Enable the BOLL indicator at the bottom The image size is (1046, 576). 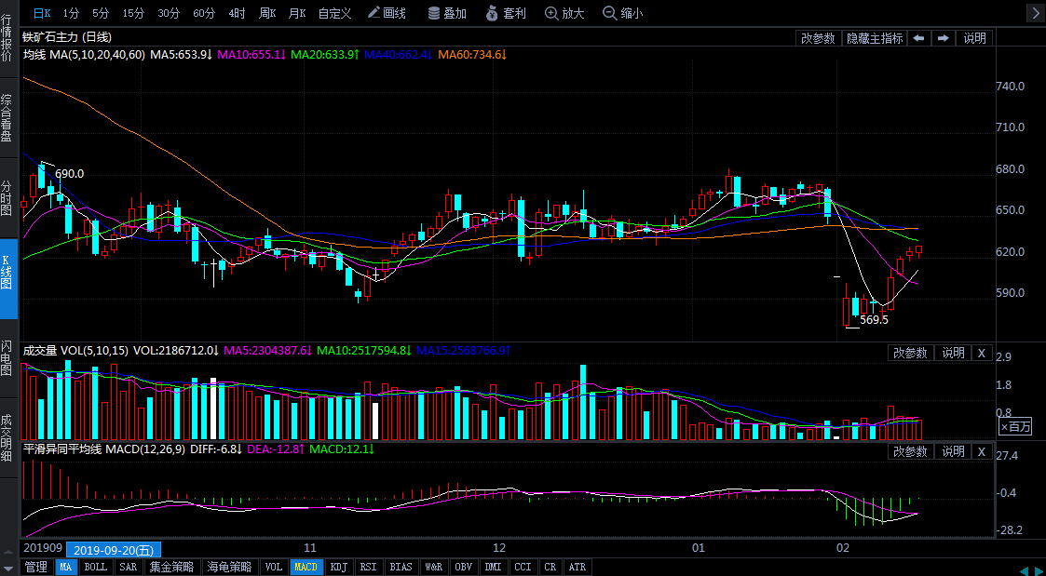(95, 567)
